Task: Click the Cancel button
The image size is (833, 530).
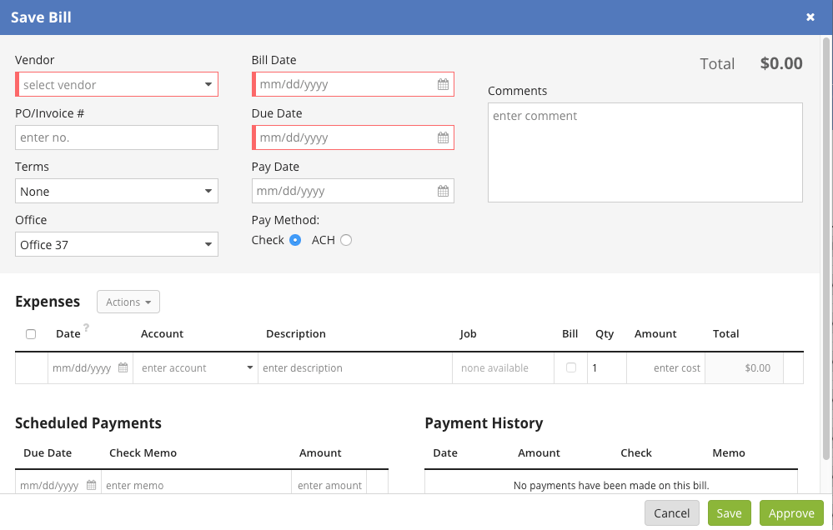Action: 671,513
